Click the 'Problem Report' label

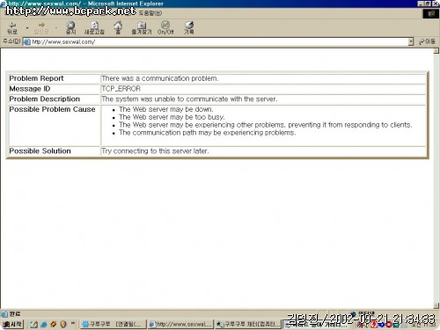pos(36,78)
